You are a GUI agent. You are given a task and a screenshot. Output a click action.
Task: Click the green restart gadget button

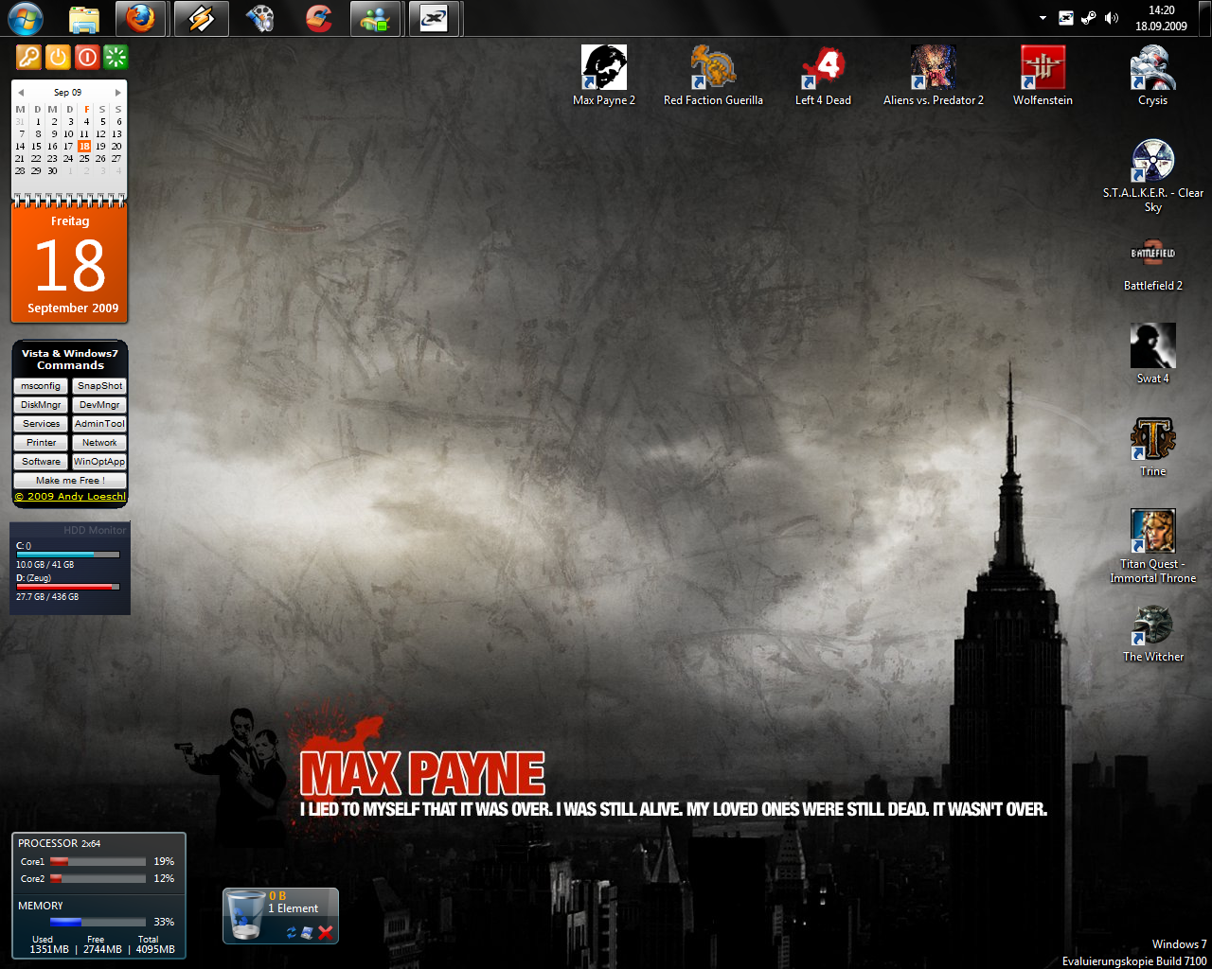coord(116,58)
